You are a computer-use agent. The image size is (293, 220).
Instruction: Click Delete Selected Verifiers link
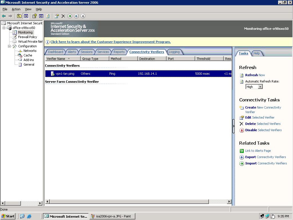point(263,124)
